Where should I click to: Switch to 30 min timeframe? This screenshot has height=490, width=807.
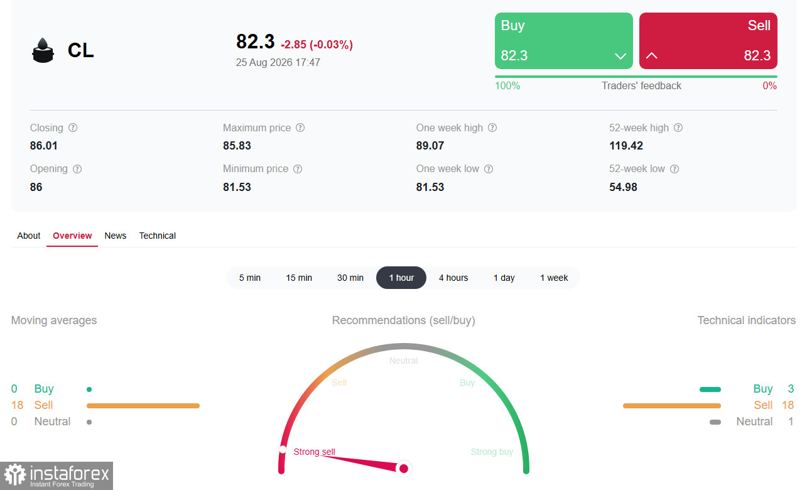pyautogui.click(x=350, y=278)
